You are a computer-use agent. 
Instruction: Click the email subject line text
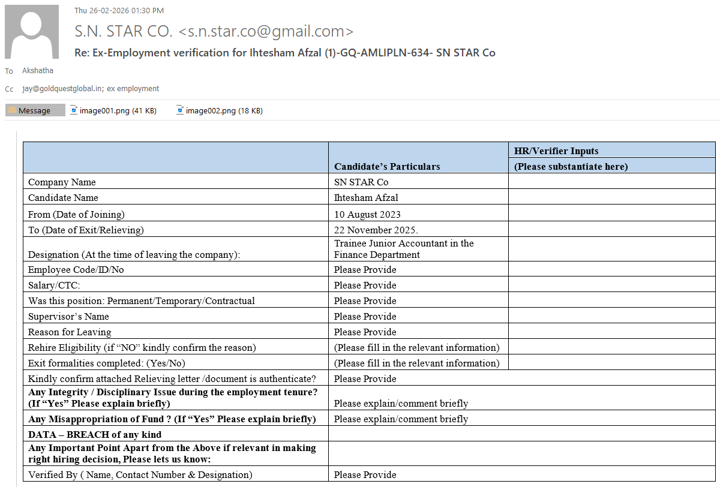coord(284,53)
